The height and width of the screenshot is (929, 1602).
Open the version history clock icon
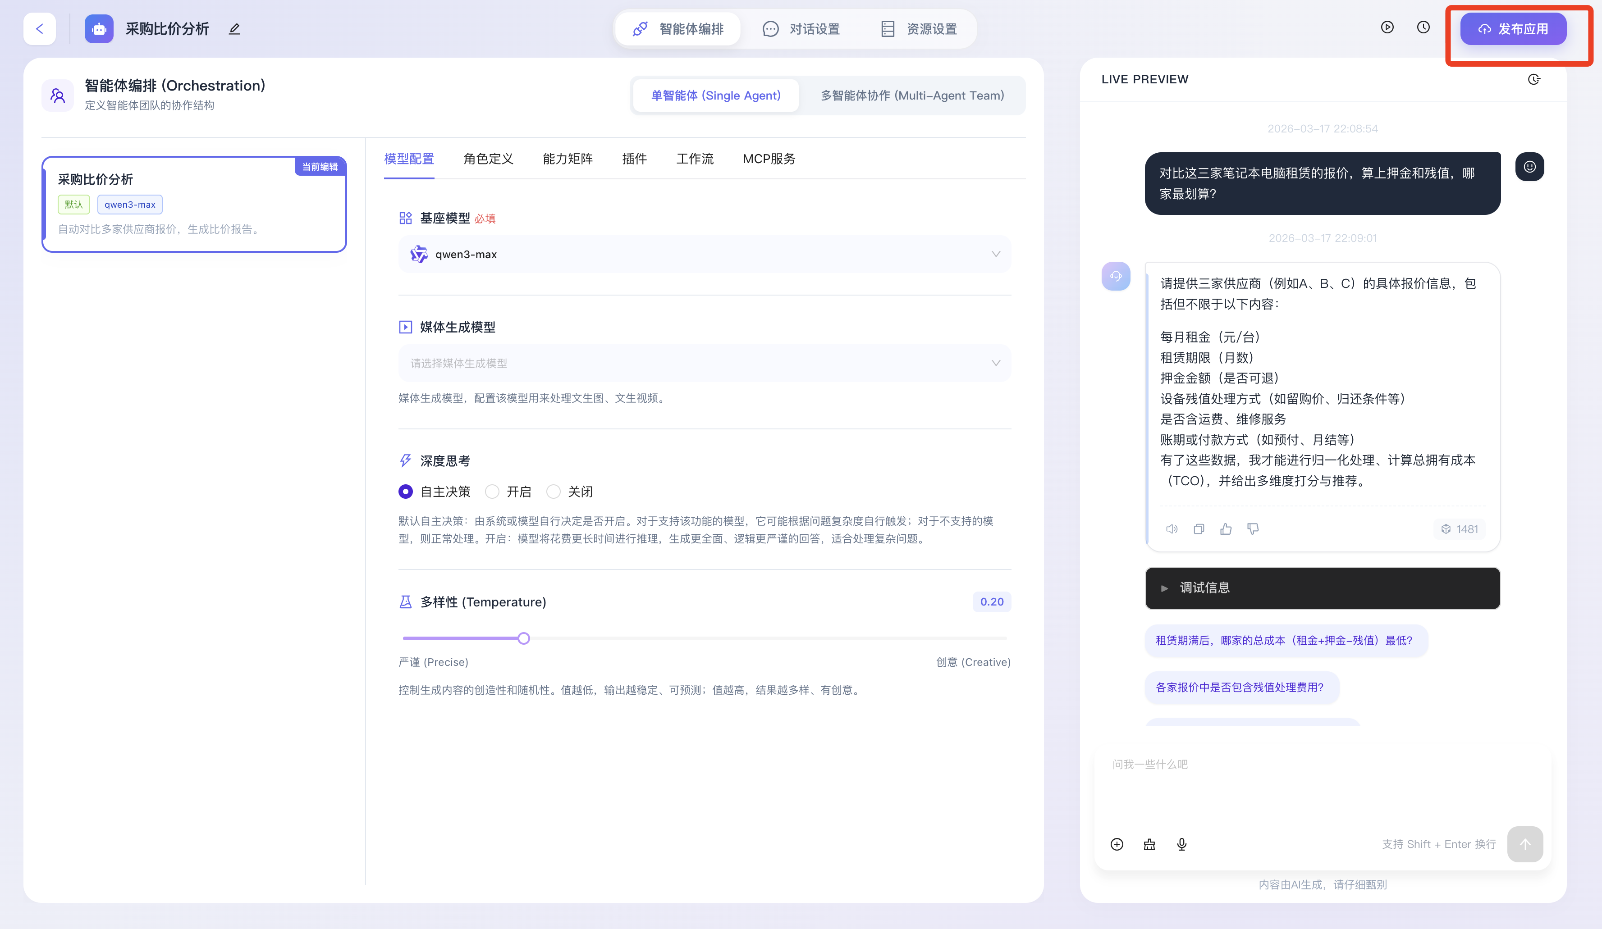click(1423, 27)
